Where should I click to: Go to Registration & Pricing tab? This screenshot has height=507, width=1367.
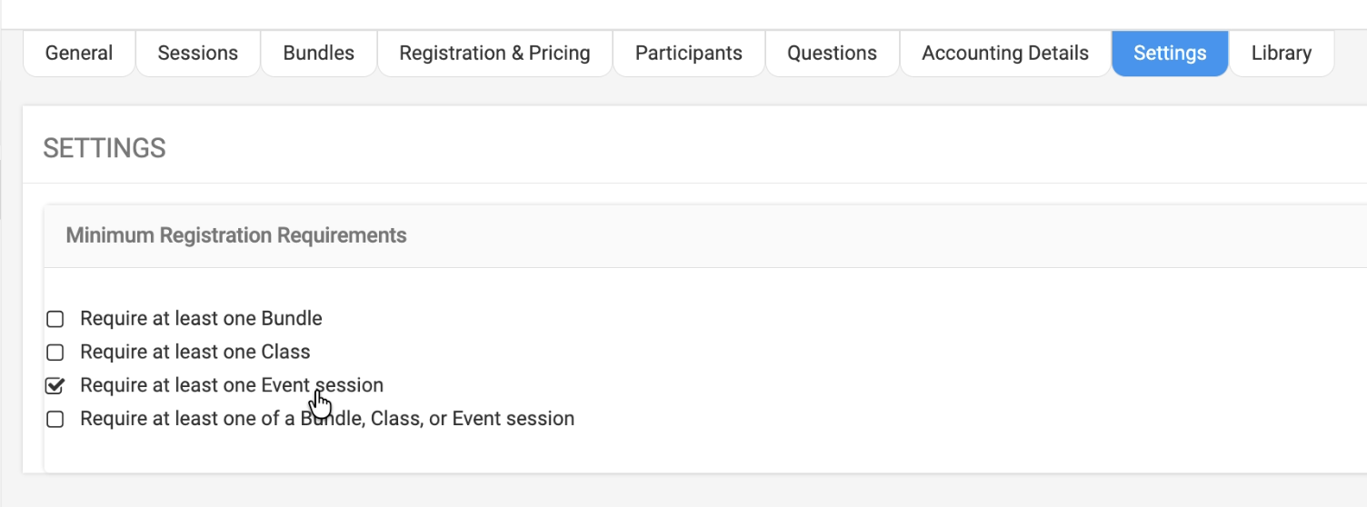[494, 54]
